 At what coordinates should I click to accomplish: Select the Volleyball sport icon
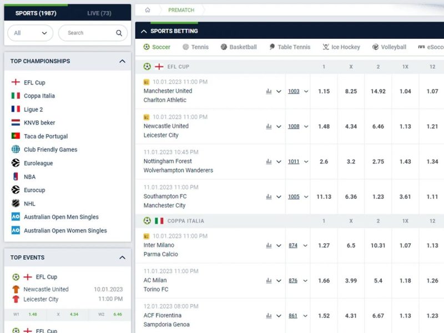click(375, 47)
